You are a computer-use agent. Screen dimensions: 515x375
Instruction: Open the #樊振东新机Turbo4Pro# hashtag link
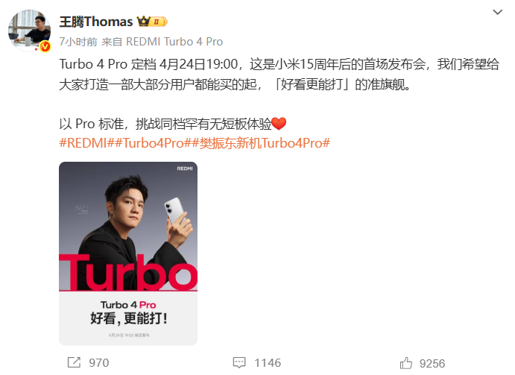point(261,143)
